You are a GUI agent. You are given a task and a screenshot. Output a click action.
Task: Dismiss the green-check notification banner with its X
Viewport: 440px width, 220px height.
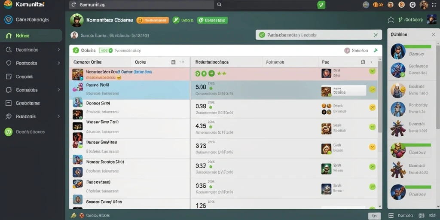(x=376, y=35)
